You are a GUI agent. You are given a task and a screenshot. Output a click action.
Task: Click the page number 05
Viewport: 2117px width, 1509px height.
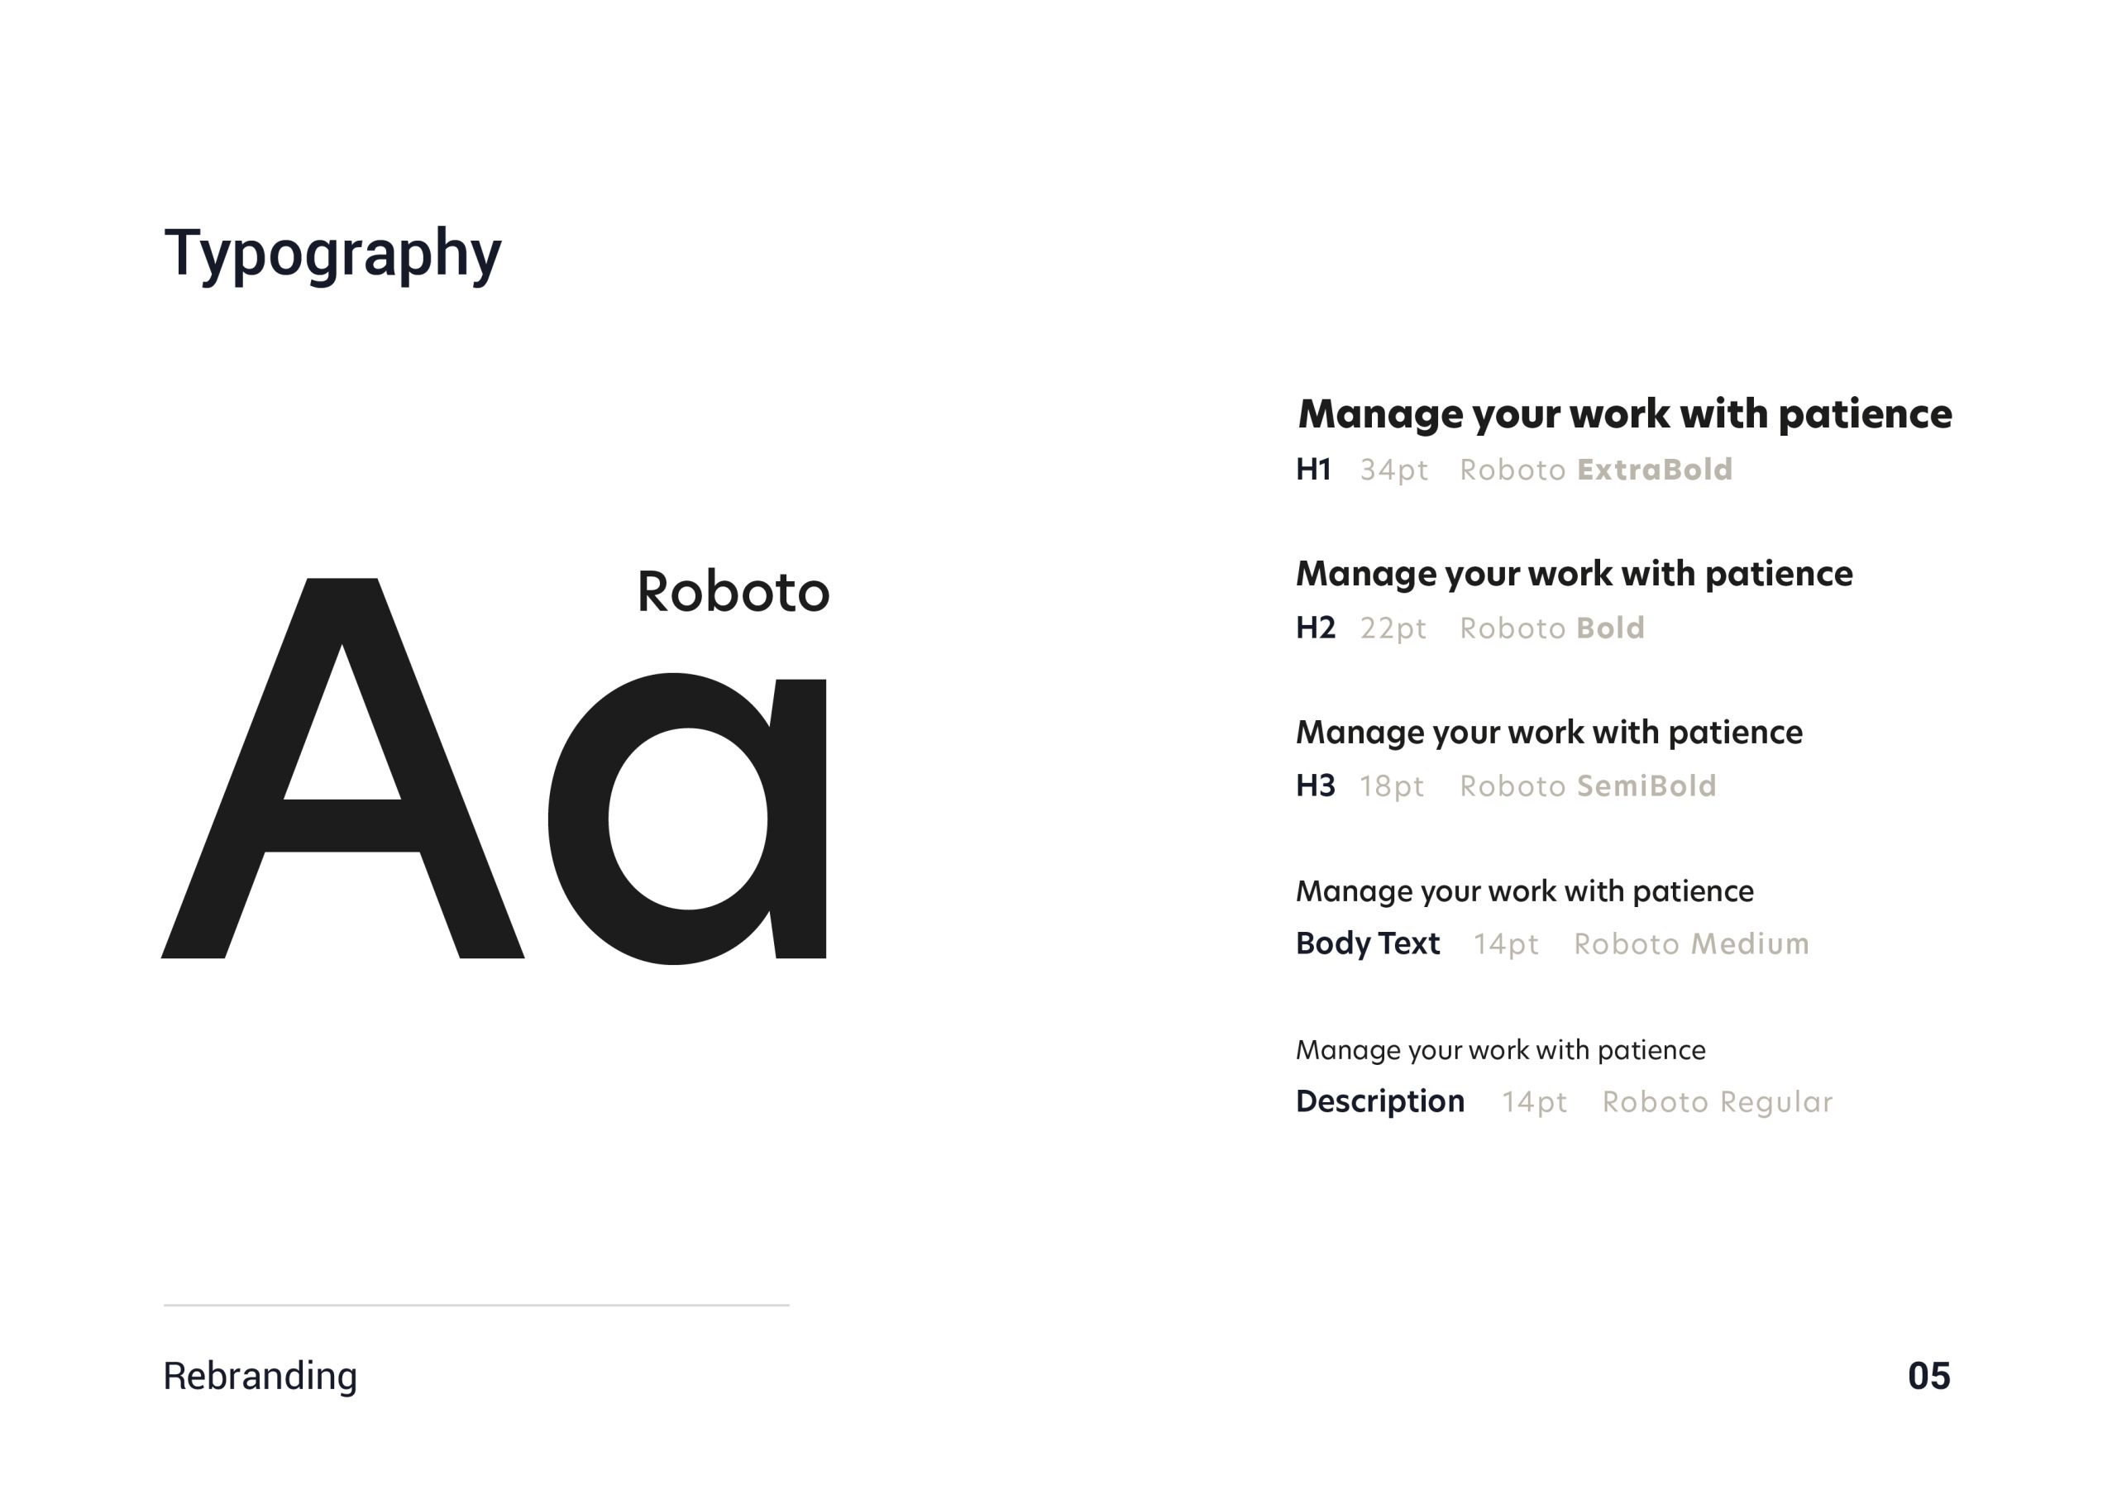[x=1928, y=1376]
